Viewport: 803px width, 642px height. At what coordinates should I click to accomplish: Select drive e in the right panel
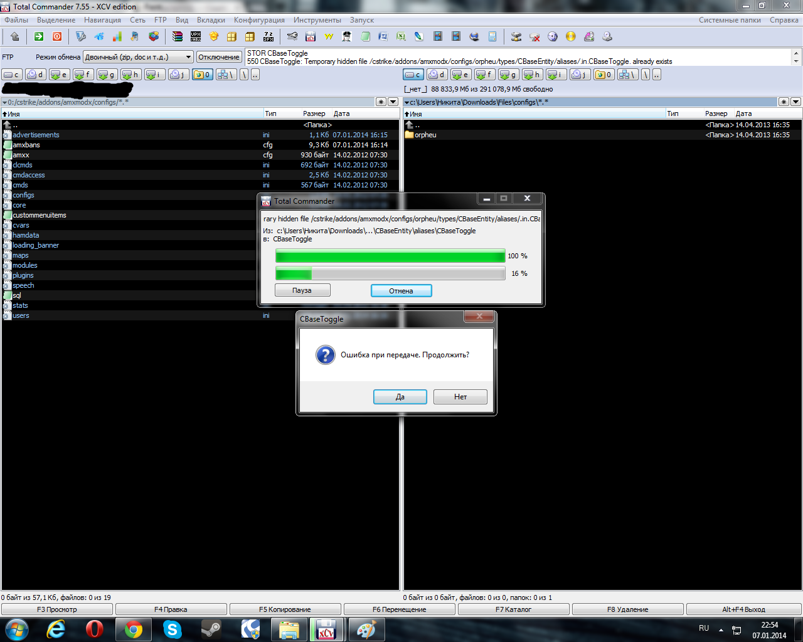click(461, 75)
